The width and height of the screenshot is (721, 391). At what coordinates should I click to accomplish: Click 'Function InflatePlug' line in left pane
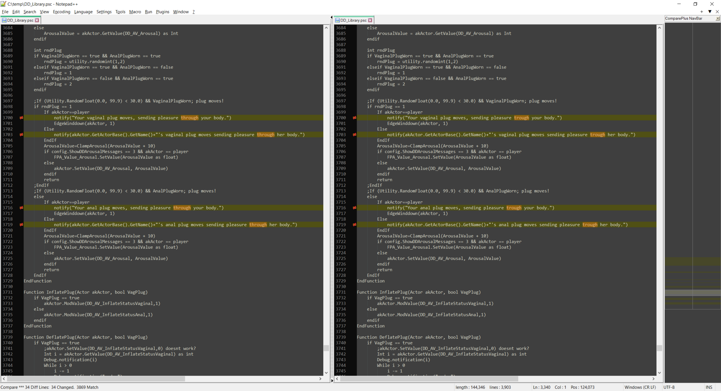(86, 292)
